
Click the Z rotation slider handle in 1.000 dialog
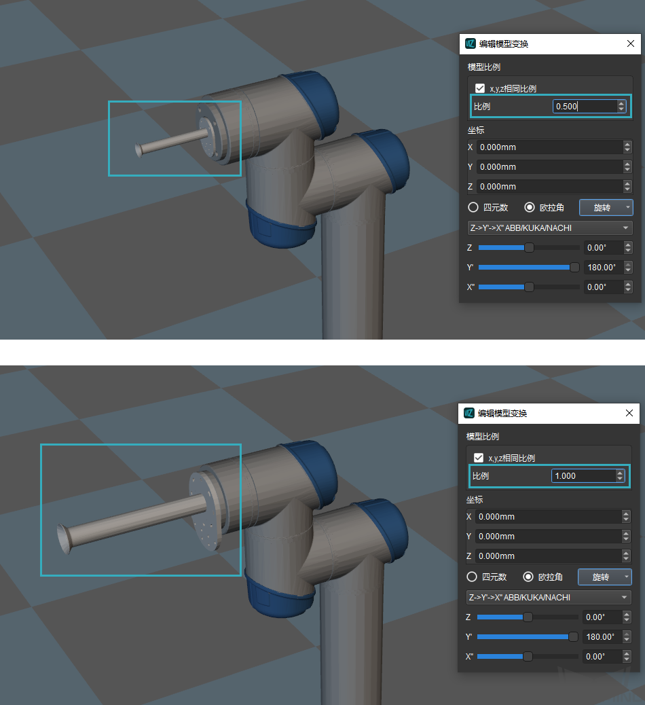click(x=528, y=617)
